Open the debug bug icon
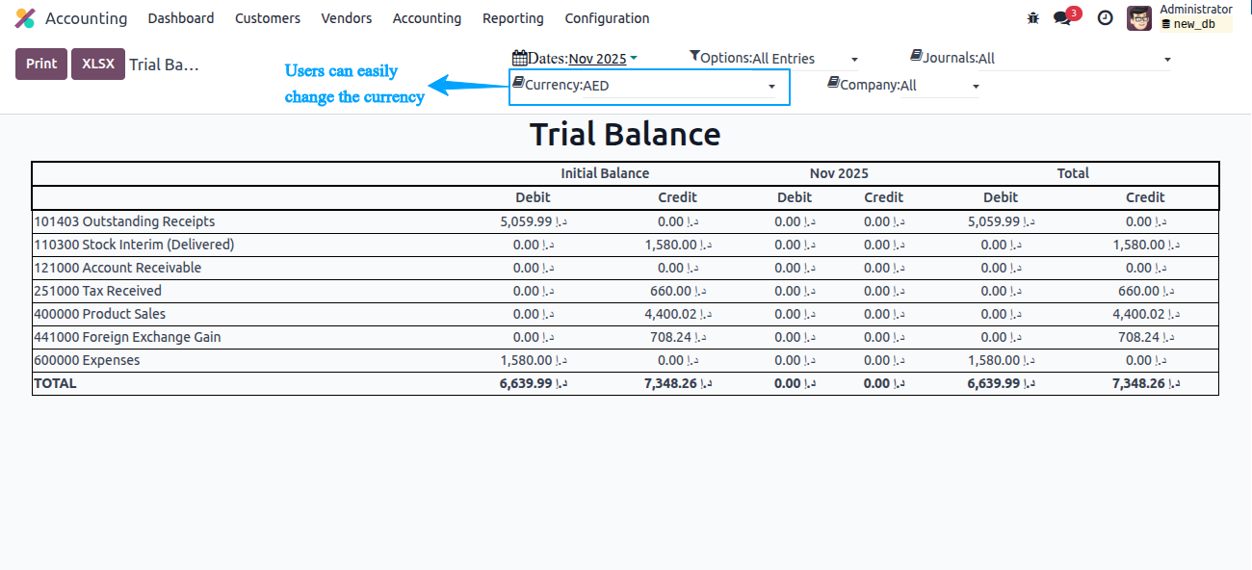The height and width of the screenshot is (570, 1252). point(1033,17)
